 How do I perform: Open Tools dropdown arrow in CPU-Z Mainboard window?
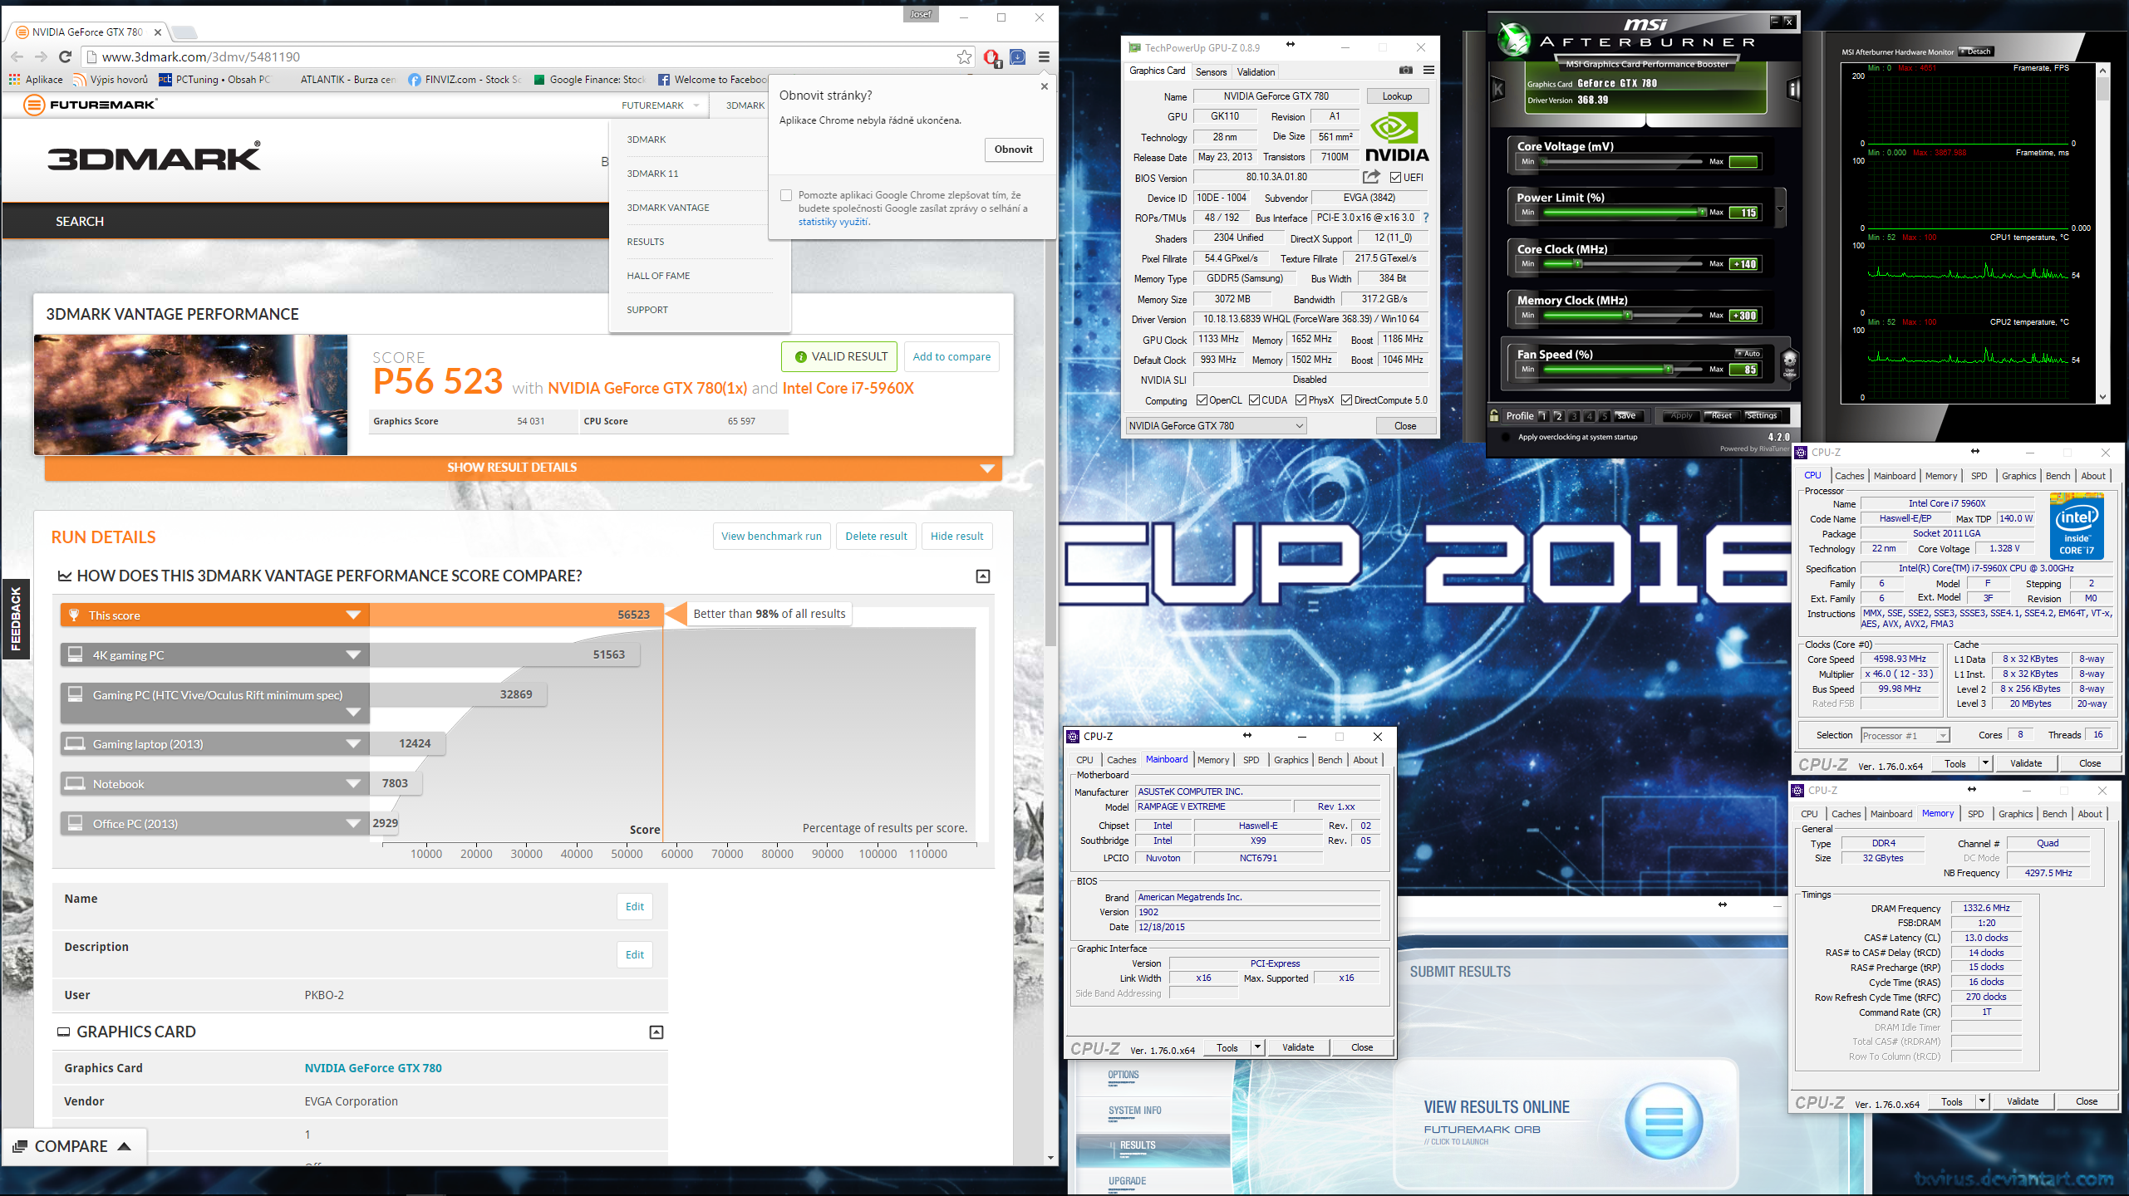click(1257, 1047)
